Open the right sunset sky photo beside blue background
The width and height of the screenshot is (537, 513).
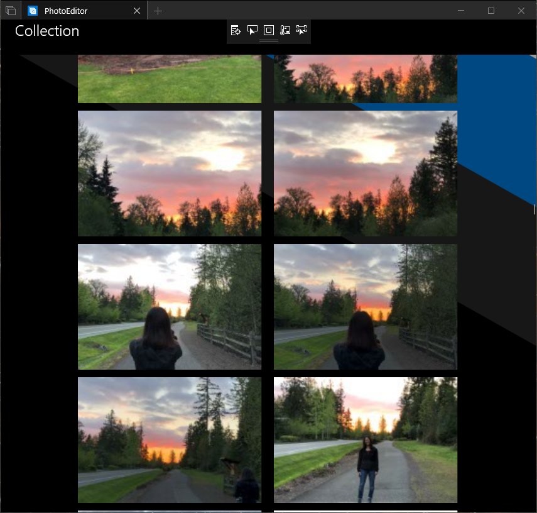tap(366, 173)
